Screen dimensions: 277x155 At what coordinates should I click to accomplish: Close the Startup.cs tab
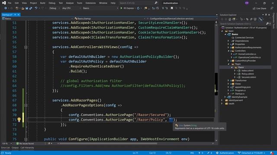coord(18,15)
